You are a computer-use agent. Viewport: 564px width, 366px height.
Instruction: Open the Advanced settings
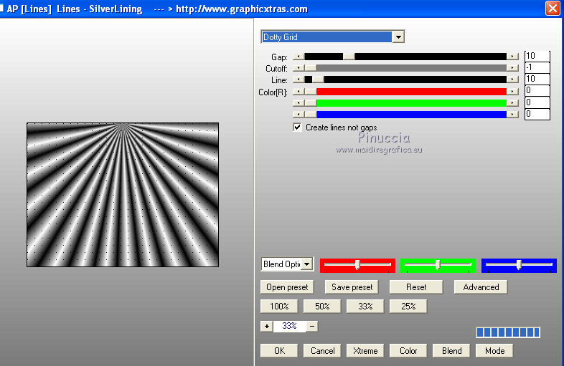point(481,287)
